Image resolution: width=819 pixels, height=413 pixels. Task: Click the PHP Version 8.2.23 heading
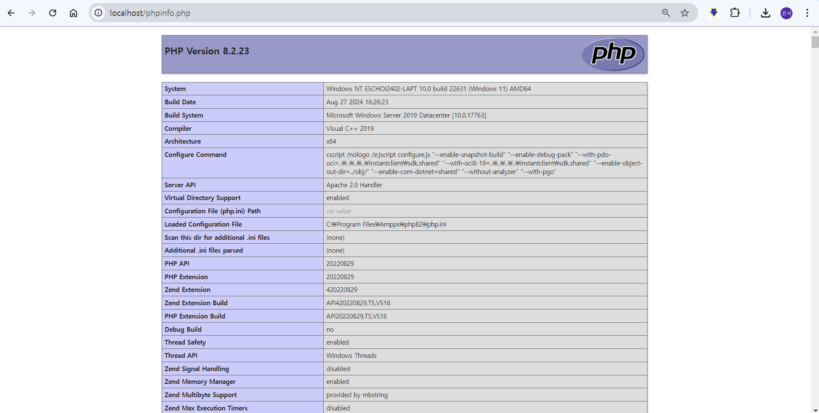207,51
